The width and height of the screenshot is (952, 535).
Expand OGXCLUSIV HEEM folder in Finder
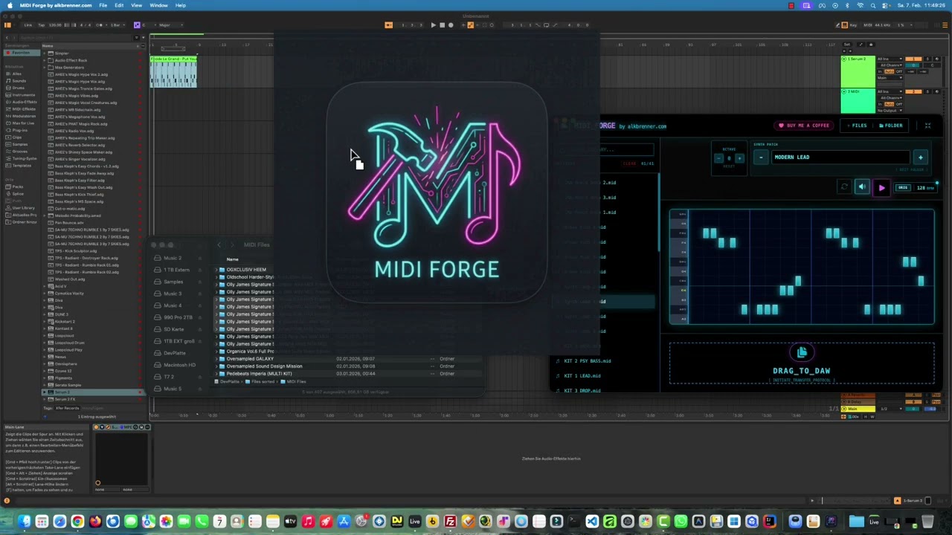(x=216, y=270)
